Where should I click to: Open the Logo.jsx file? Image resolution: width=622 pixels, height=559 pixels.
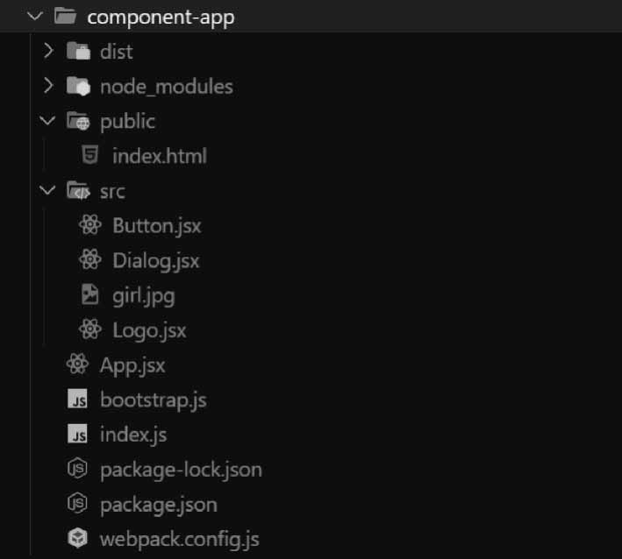click(x=149, y=330)
